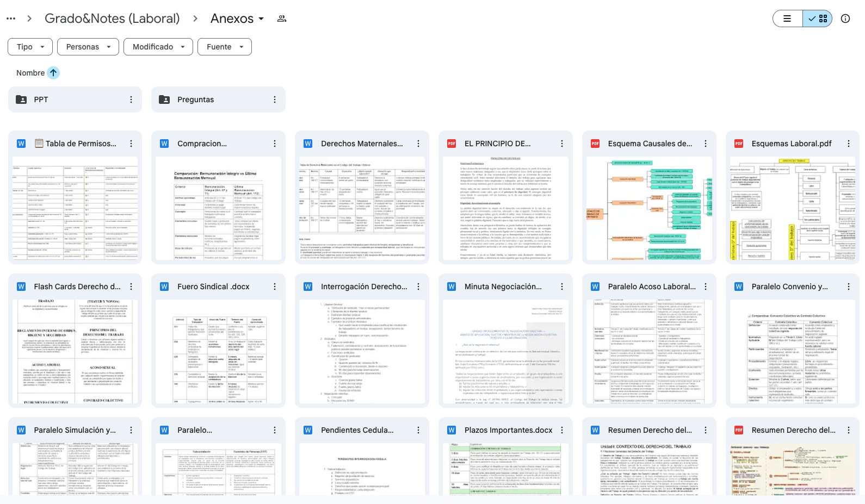Open the Modificado filter dropdown

tap(158, 47)
